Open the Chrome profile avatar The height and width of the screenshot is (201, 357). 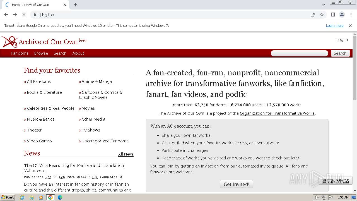pyautogui.click(x=342, y=15)
